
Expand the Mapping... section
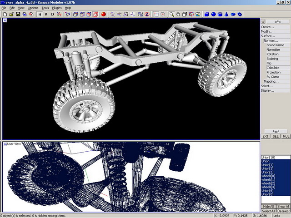(x=271, y=81)
